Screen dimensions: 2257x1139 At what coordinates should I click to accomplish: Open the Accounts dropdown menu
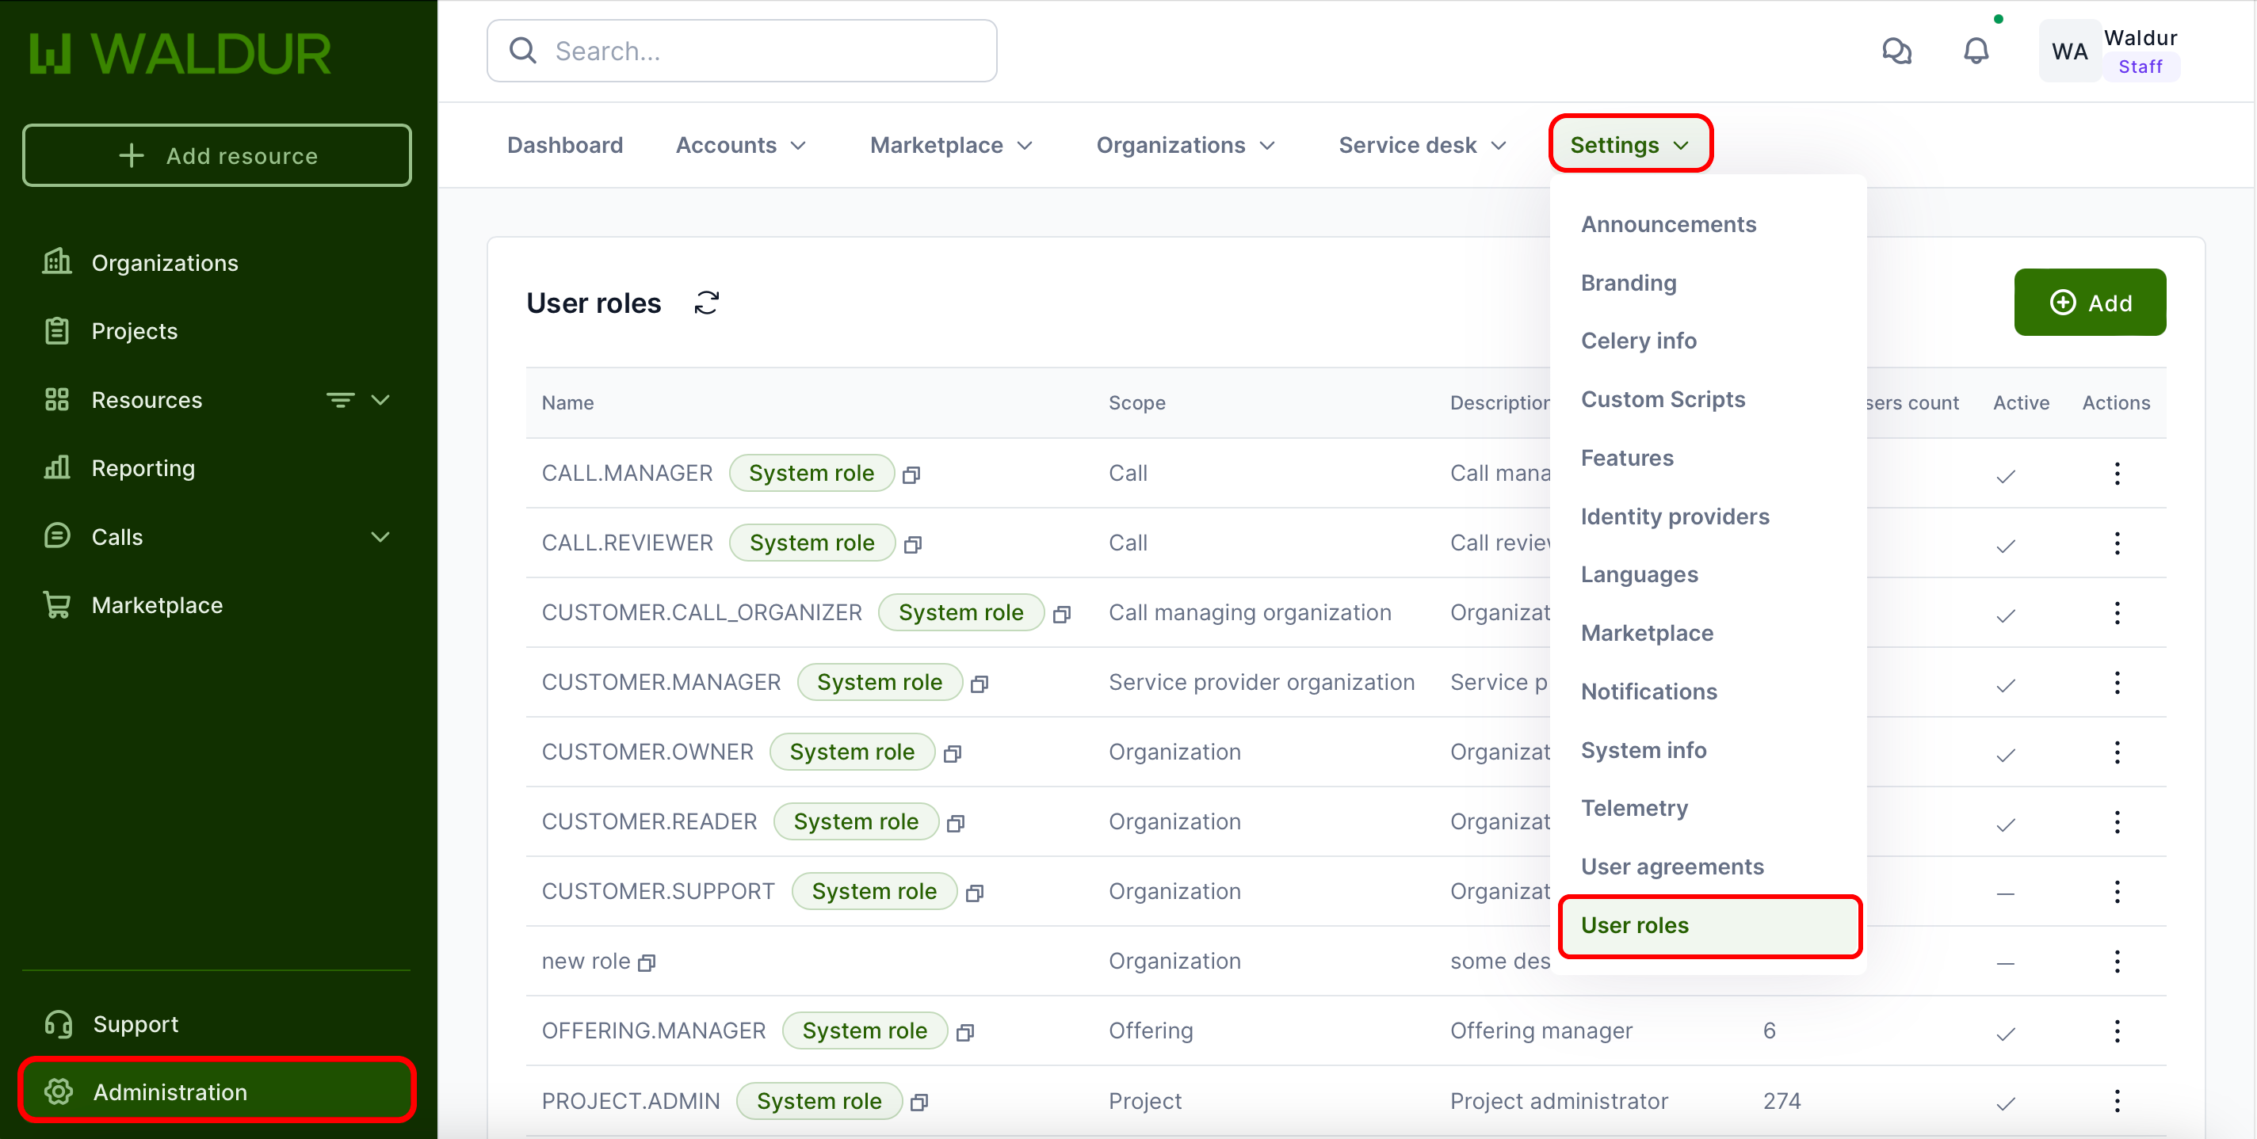tap(740, 145)
